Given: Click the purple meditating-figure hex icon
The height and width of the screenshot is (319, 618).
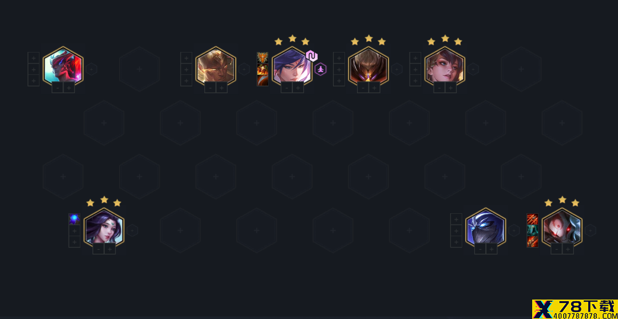Looking at the screenshot, I should click(x=320, y=69).
